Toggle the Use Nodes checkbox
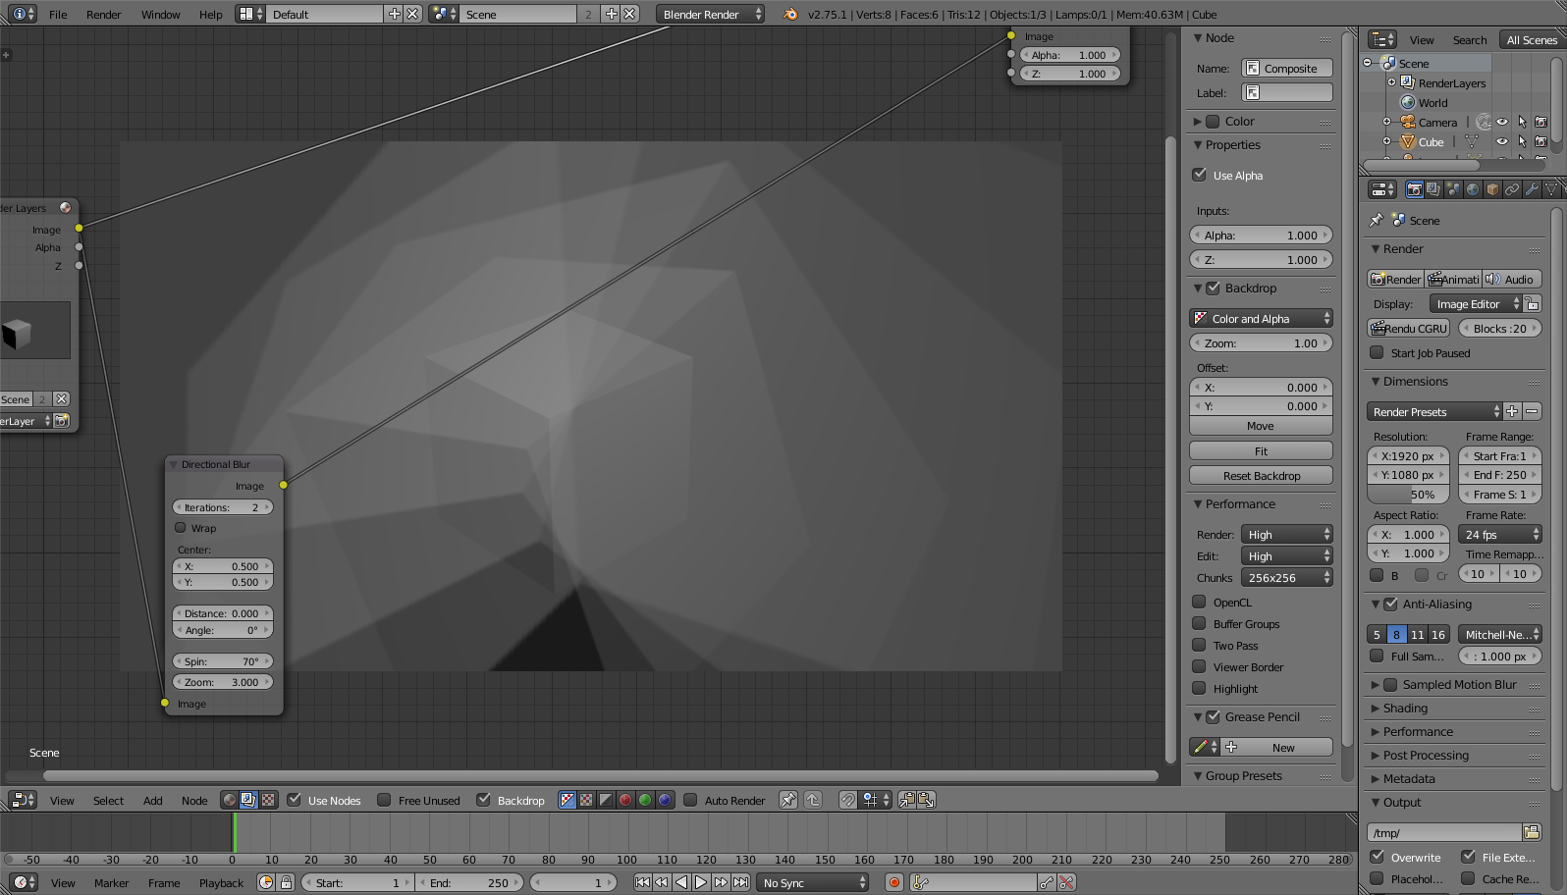This screenshot has height=895, width=1567. tap(294, 800)
